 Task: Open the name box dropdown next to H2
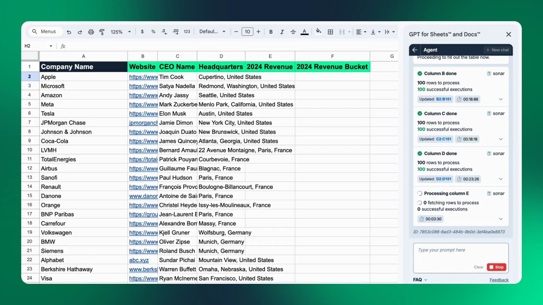click(x=51, y=46)
